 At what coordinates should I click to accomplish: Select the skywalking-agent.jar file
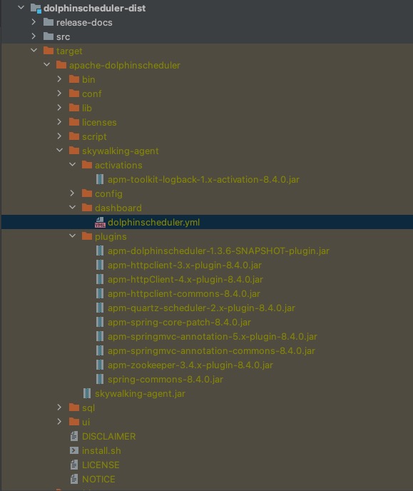pos(141,394)
